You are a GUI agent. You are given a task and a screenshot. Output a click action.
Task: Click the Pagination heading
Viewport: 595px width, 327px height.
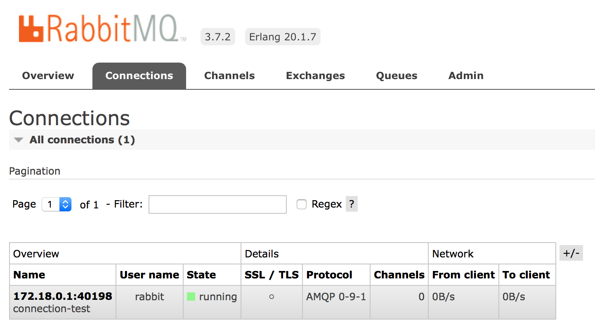click(35, 171)
